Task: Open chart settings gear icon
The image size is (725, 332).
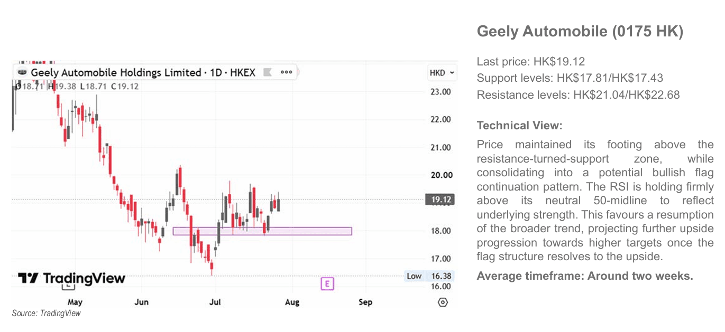Action: tap(443, 302)
